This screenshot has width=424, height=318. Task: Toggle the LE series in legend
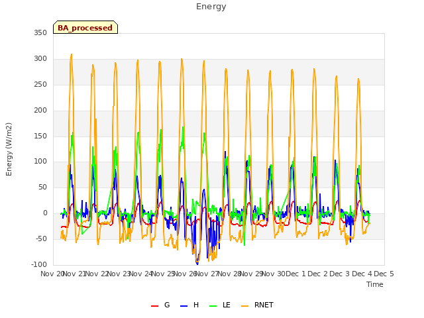click(x=220, y=305)
